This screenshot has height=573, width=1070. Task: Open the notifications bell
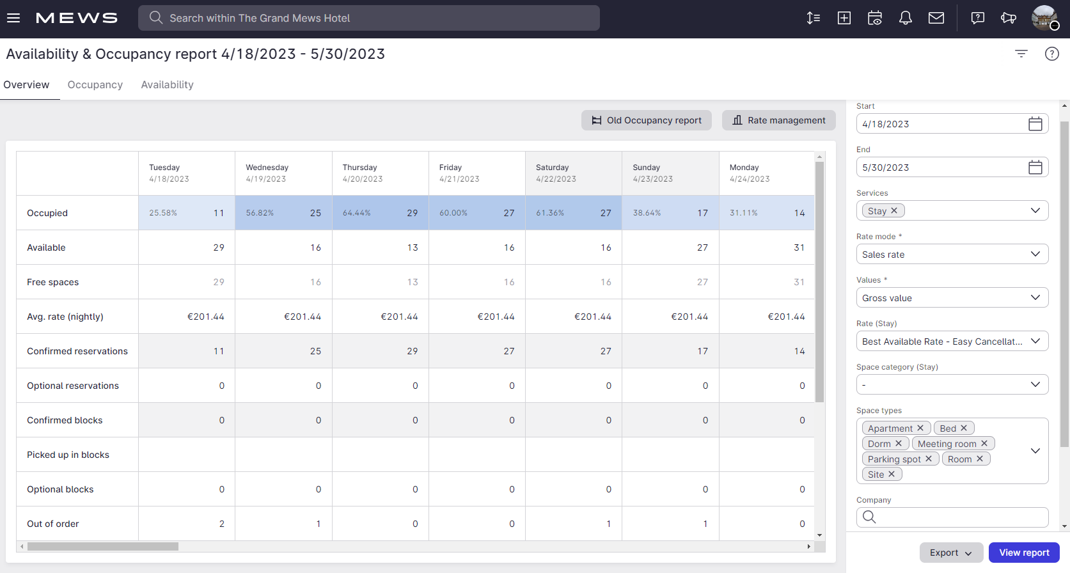click(905, 18)
